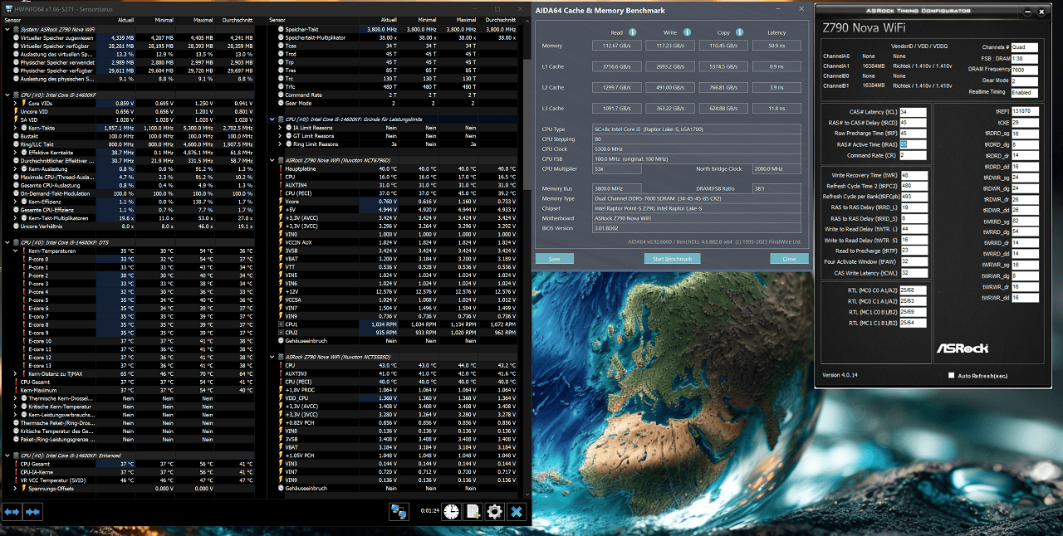Expand the Core VIDs row

point(17,103)
